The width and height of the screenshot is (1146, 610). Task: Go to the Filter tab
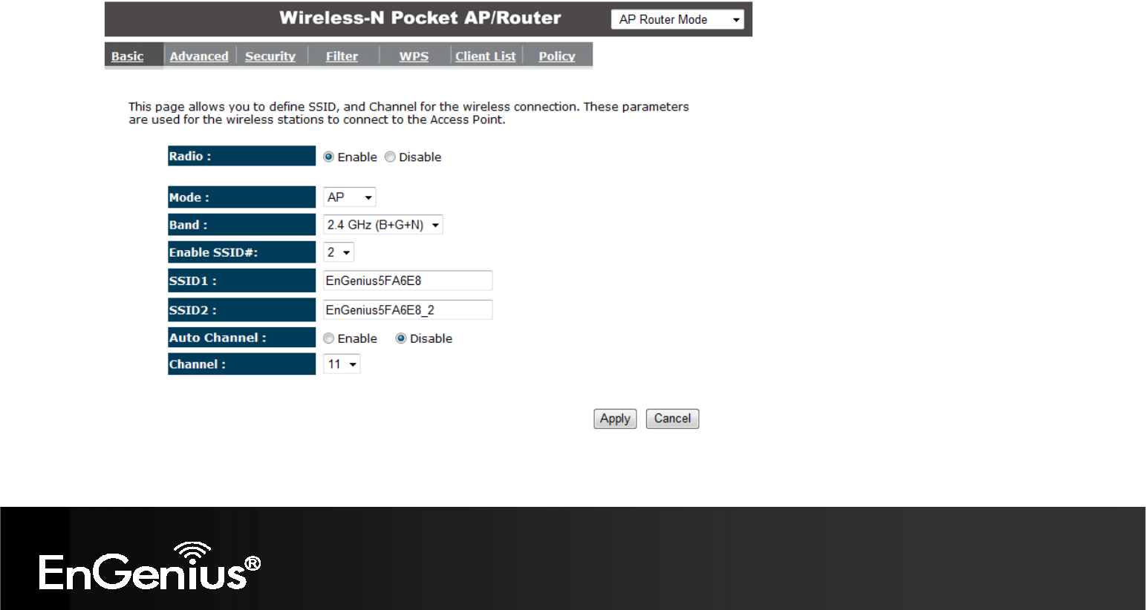pos(342,56)
